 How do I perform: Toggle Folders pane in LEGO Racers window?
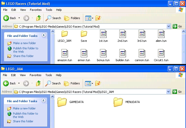72,18
